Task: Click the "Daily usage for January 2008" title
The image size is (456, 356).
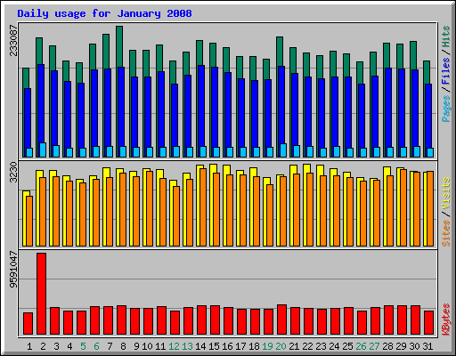Action: [x=104, y=13]
